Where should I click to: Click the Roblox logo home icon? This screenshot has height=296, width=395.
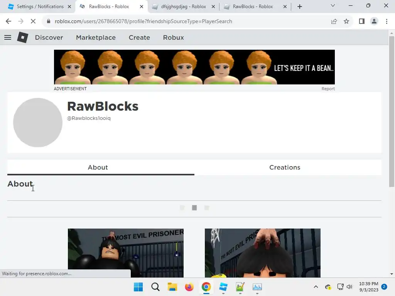22,37
